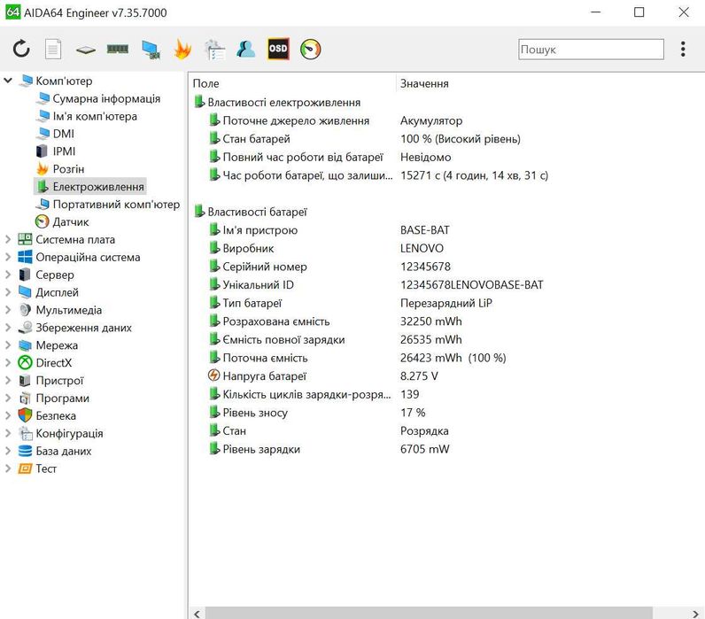Open the OSD panel icon
Screen dimensions: 705x619
coord(278,49)
